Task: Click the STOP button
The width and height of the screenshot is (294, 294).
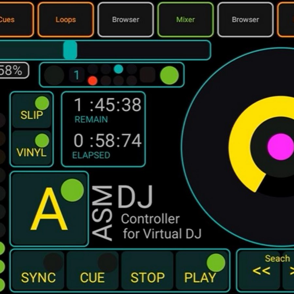Action: [147, 270]
